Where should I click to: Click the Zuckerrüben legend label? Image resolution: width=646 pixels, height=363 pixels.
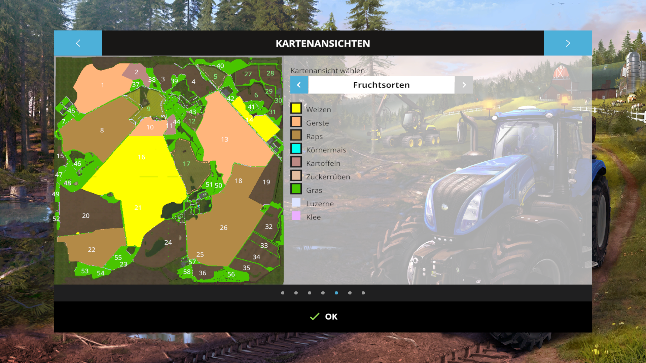click(x=328, y=177)
